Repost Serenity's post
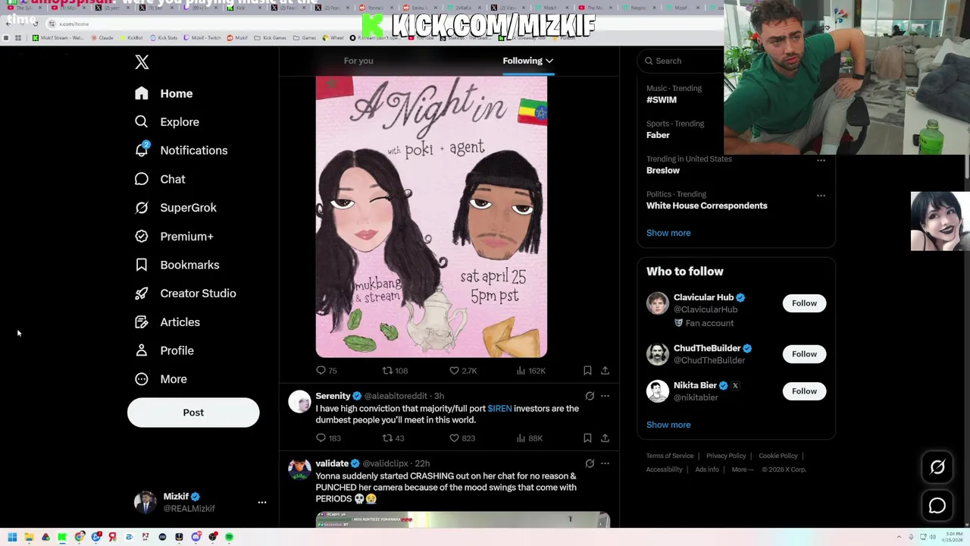Image resolution: width=970 pixels, height=546 pixels. click(393, 438)
